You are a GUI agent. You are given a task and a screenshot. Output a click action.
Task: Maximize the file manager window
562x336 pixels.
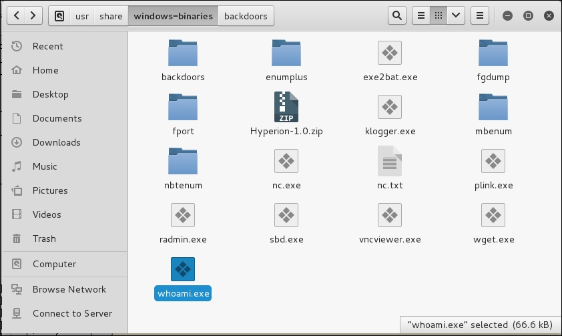pyautogui.click(x=528, y=15)
